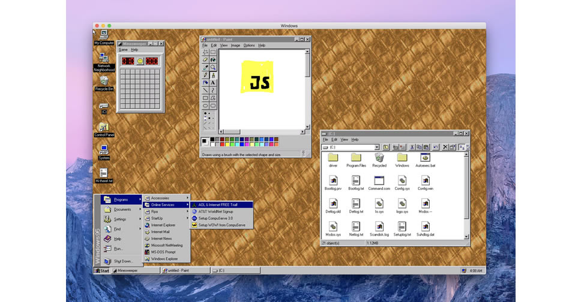Screen dimensions: 581x302
Task: Select the Ellipse shape tool in Paint
Action: tap(205, 105)
